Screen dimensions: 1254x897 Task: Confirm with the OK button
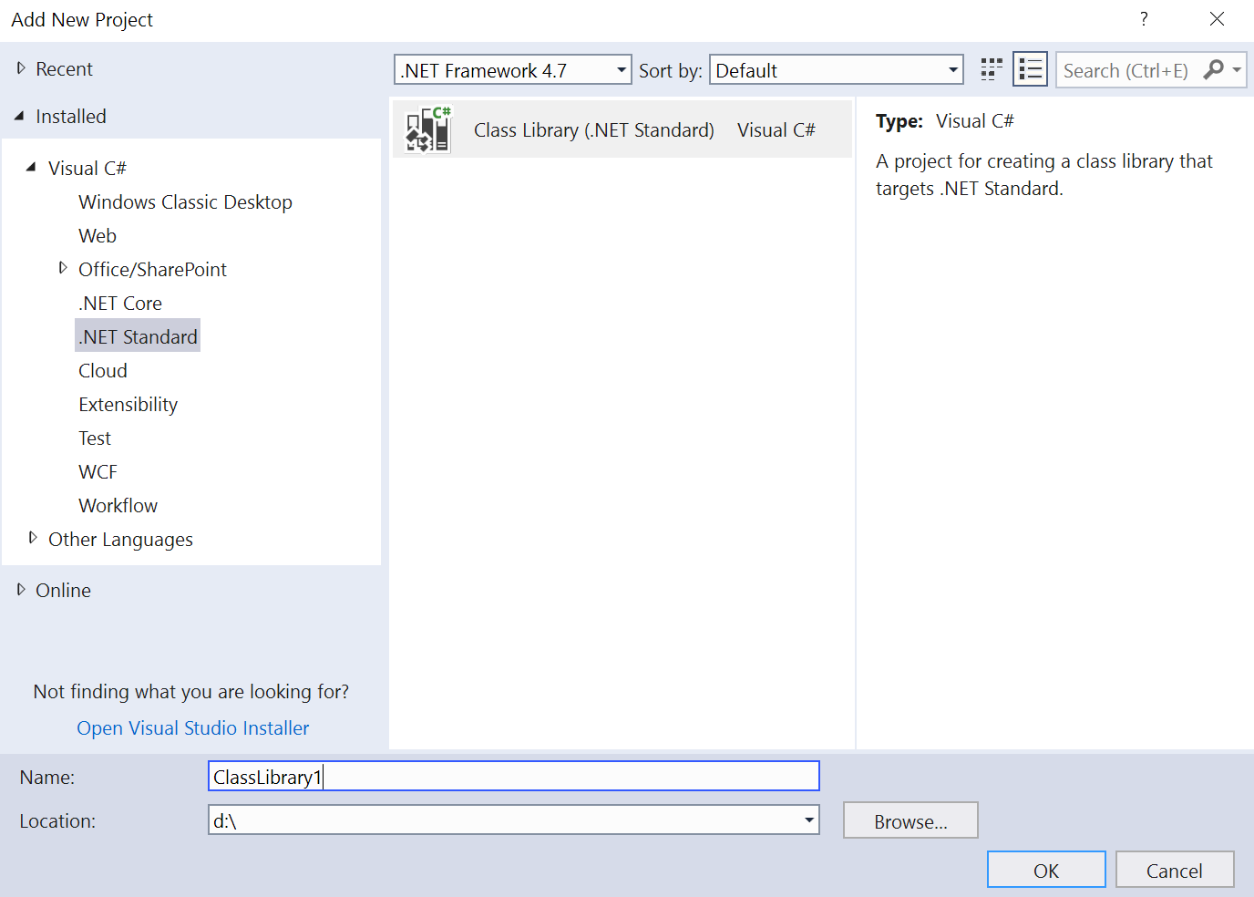tap(1046, 870)
